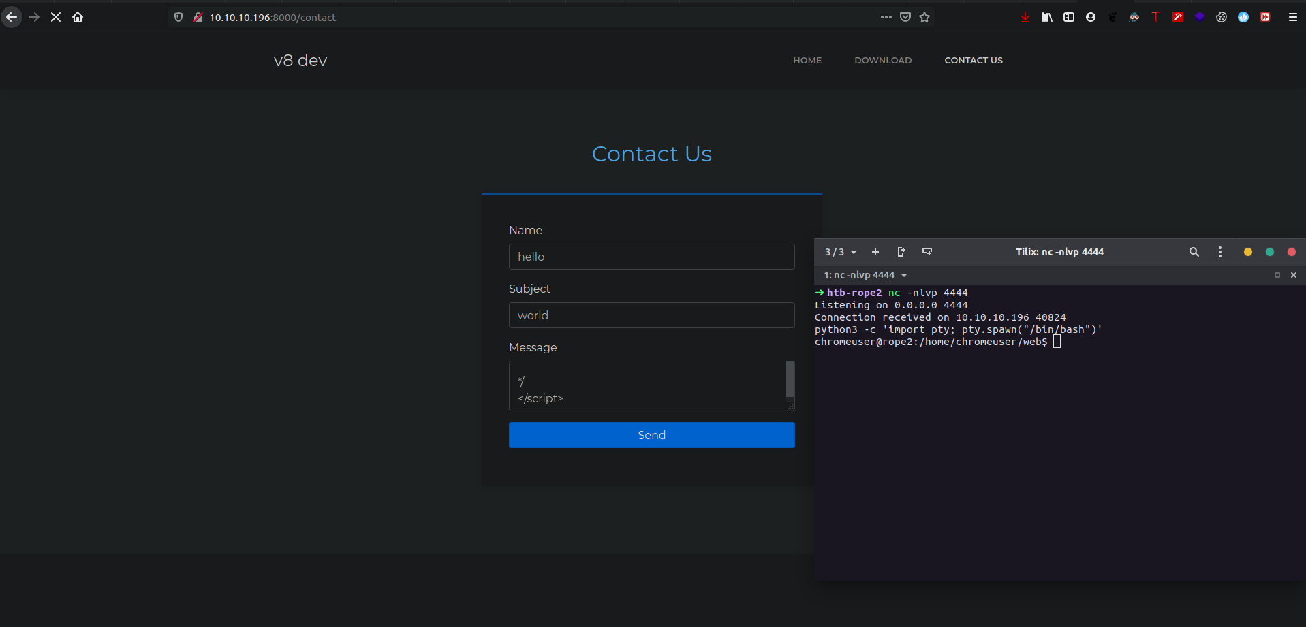Add terminal right in Tilix
The height and width of the screenshot is (627, 1306).
point(901,252)
